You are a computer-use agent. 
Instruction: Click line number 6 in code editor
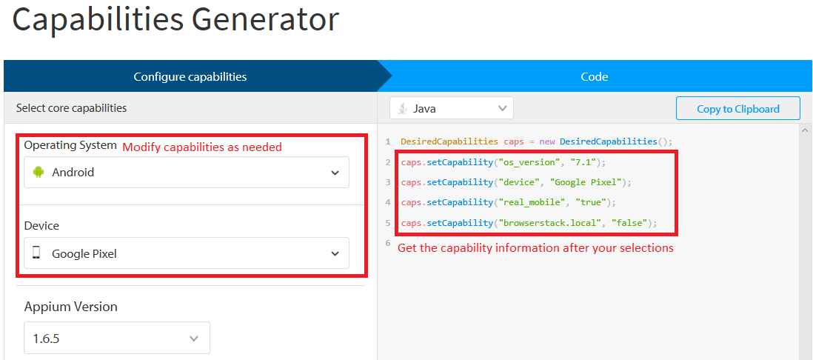point(388,243)
